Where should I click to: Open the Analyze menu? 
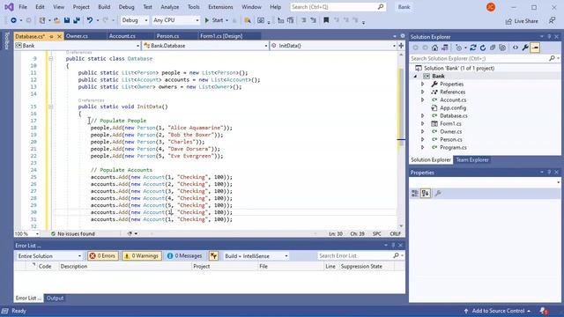pyautogui.click(x=170, y=7)
